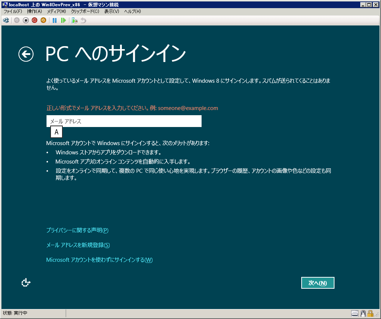Click the Ctrl+Alt+Delete toolbar icon
This screenshot has height=319, width=381.
coord(6,20)
